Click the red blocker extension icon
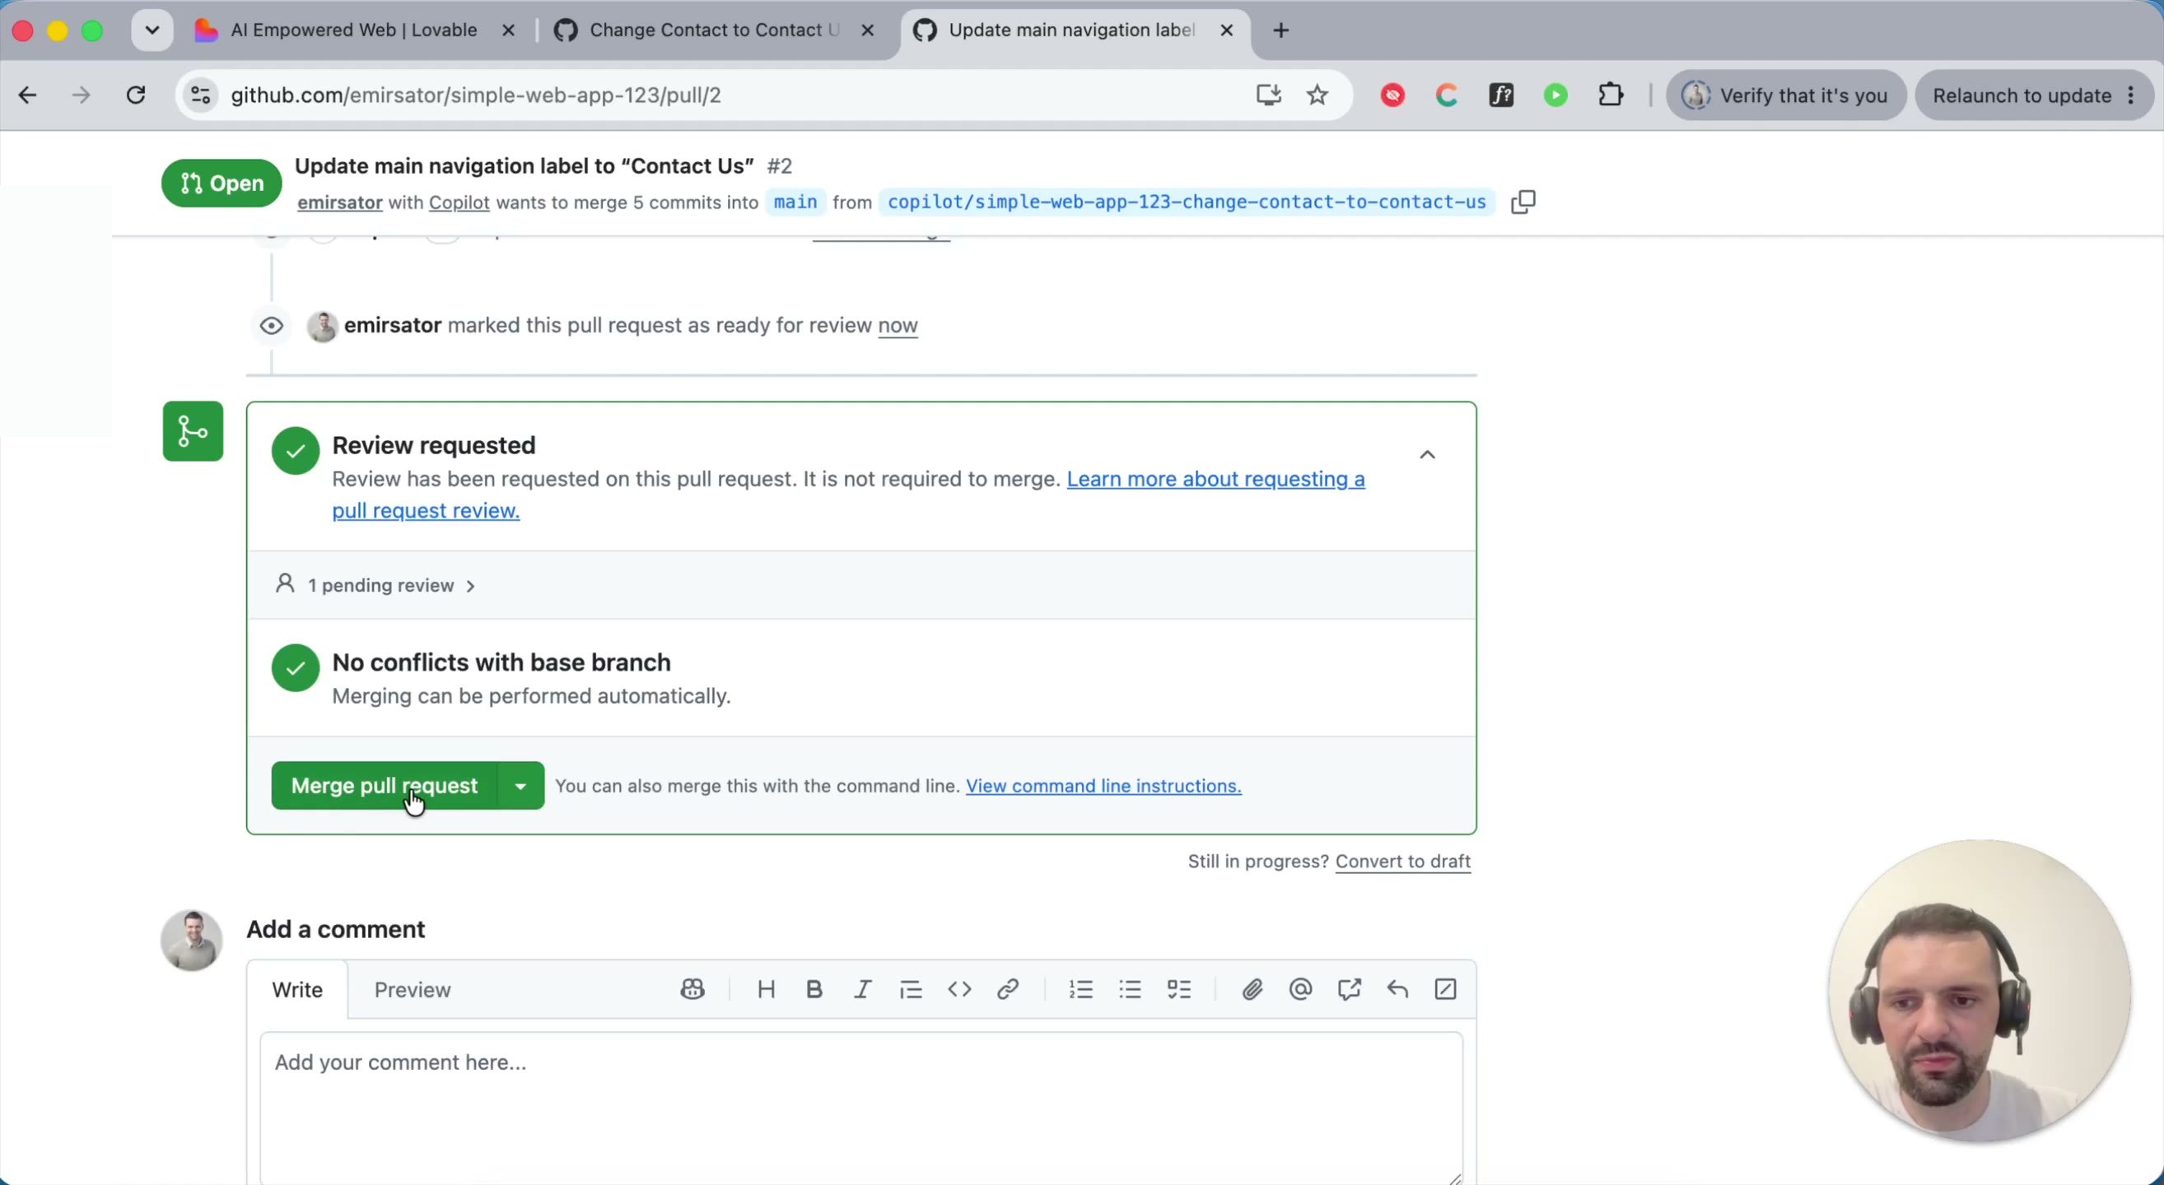This screenshot has width=2164, height=1185. click(1392, 95)
